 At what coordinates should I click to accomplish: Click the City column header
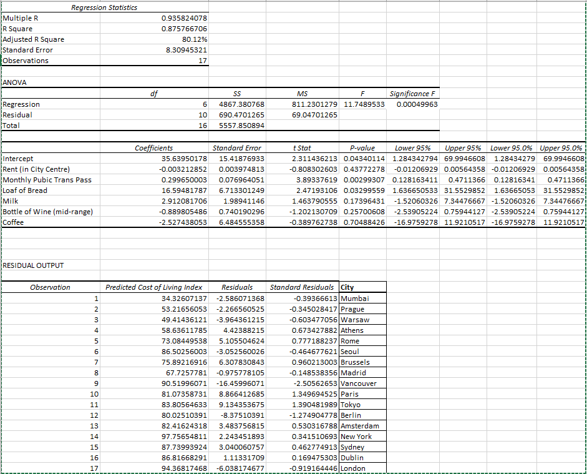tap(363, 287)
